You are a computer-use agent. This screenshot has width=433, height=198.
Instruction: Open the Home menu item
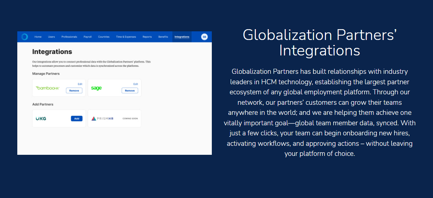click(x=38, y=37)
